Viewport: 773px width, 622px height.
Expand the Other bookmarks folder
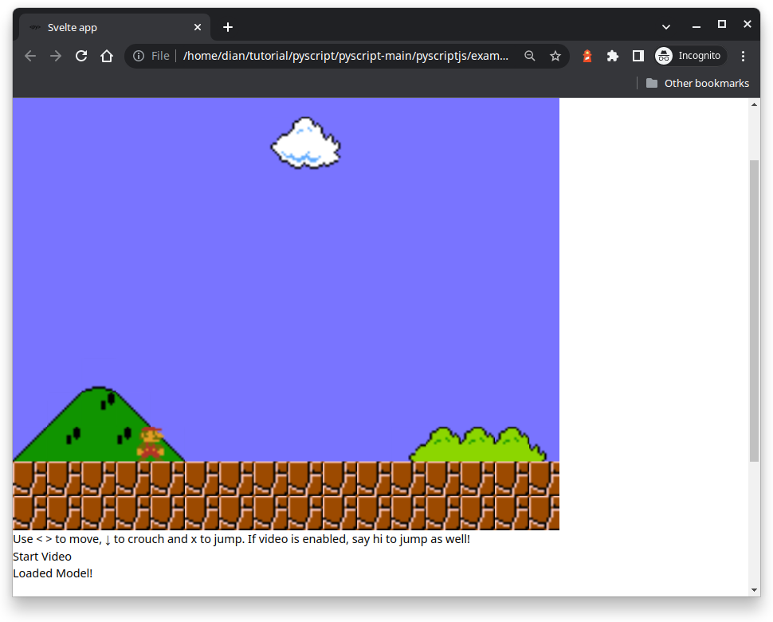pos(697,83)
